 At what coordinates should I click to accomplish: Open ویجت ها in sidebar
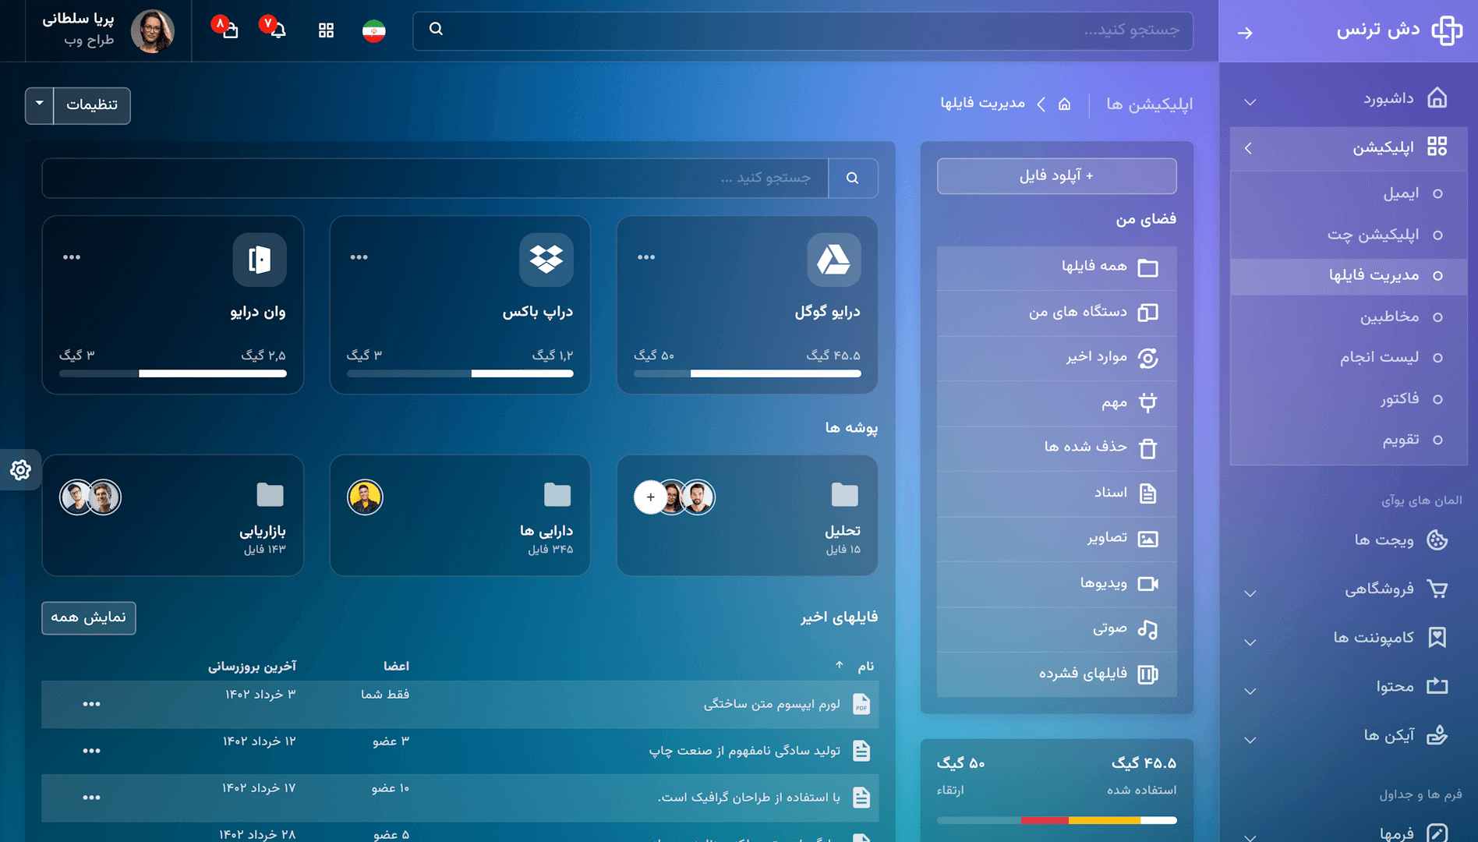[x=1349, y=540]
